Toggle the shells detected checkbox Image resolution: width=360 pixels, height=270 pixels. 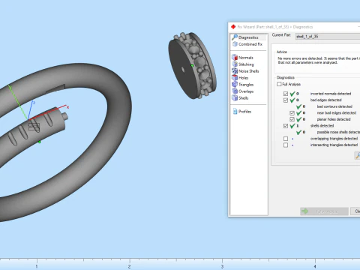[286, 126]
